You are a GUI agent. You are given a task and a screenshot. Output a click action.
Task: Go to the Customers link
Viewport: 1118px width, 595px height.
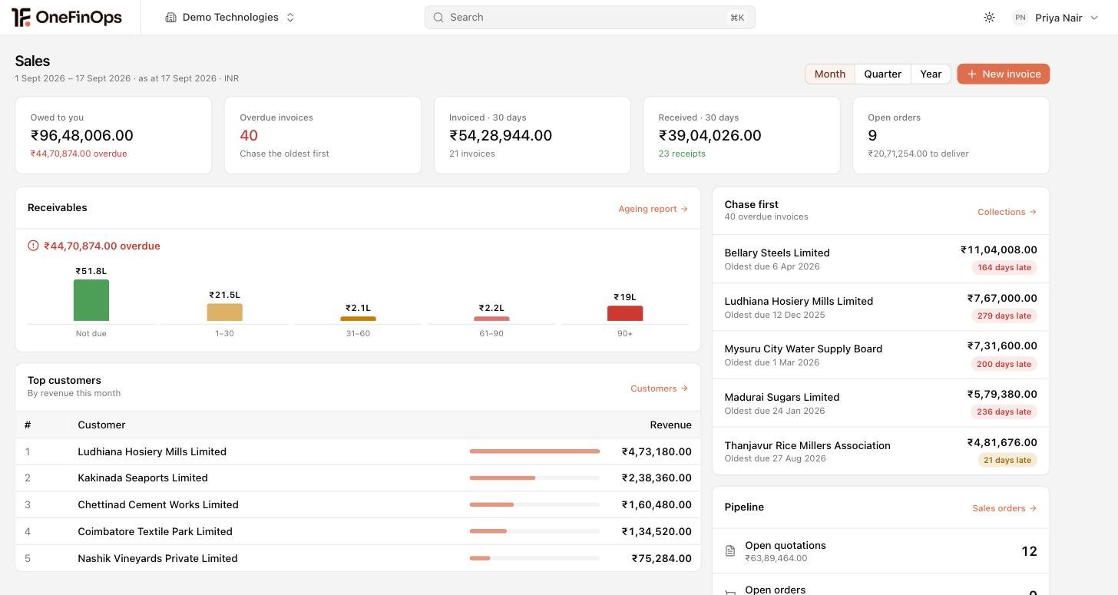click(659, 388)
